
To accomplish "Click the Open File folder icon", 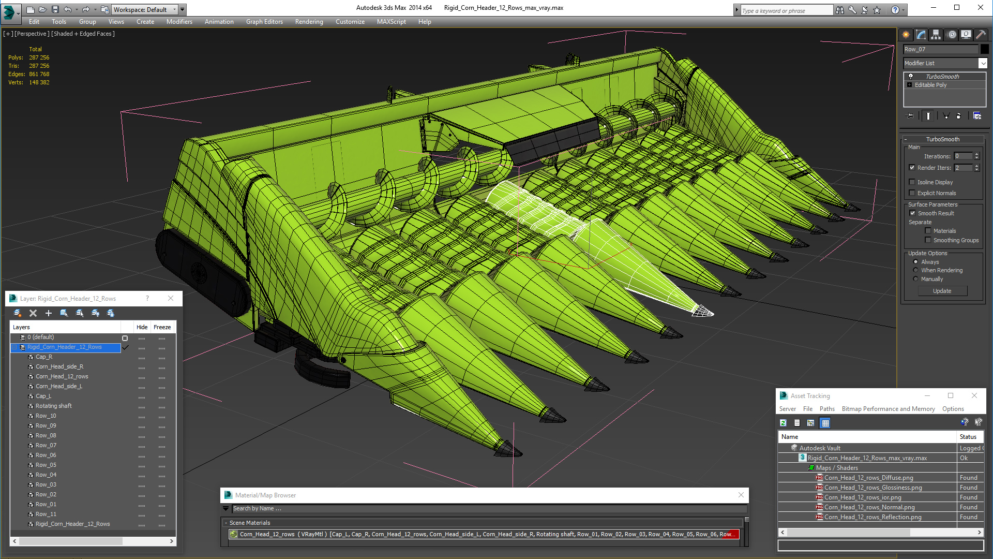I will point(43,9).
